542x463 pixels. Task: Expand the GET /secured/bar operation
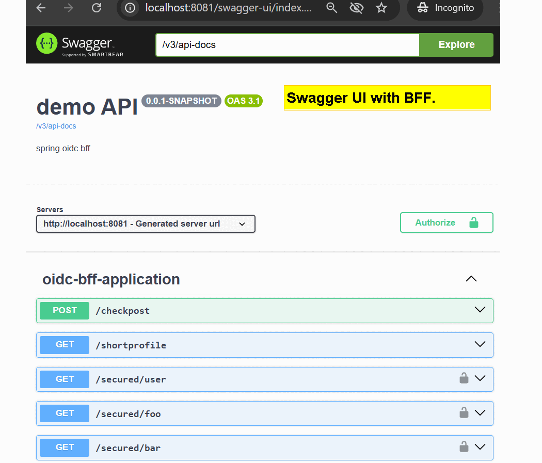(480, 447)
